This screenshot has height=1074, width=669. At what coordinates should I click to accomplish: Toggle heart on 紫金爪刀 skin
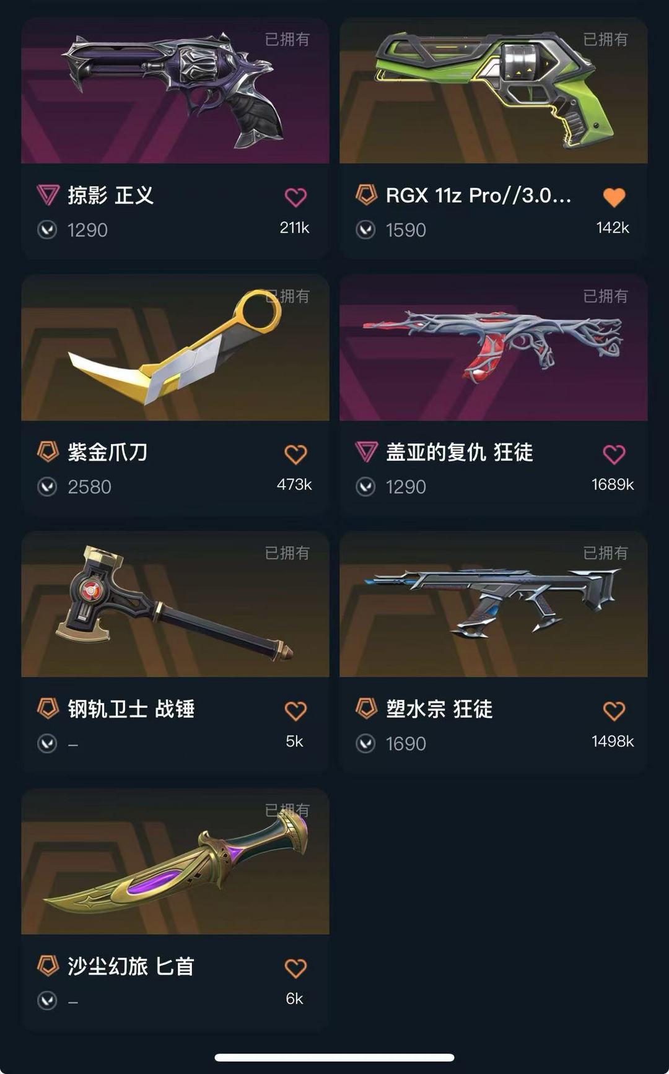point(295,455)
